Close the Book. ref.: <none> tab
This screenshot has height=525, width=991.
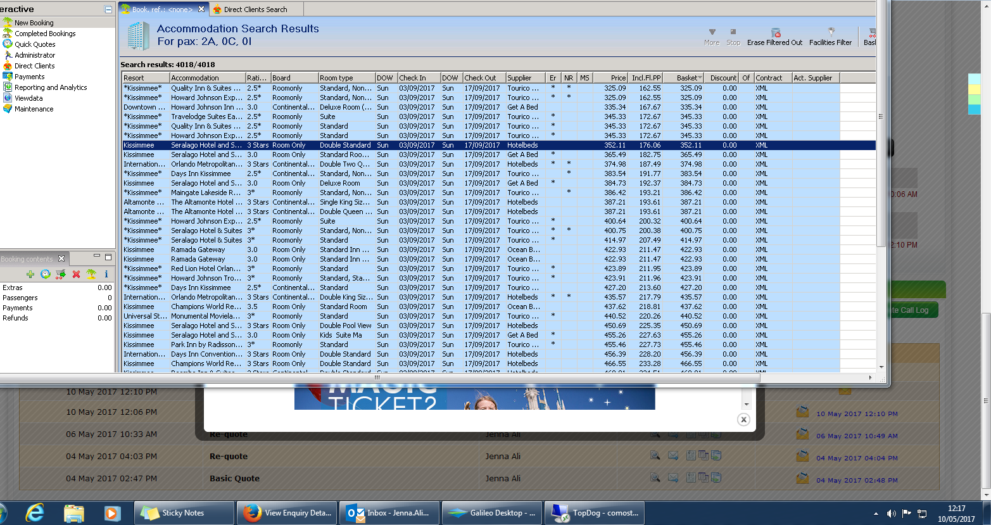(x=201, y=9)
